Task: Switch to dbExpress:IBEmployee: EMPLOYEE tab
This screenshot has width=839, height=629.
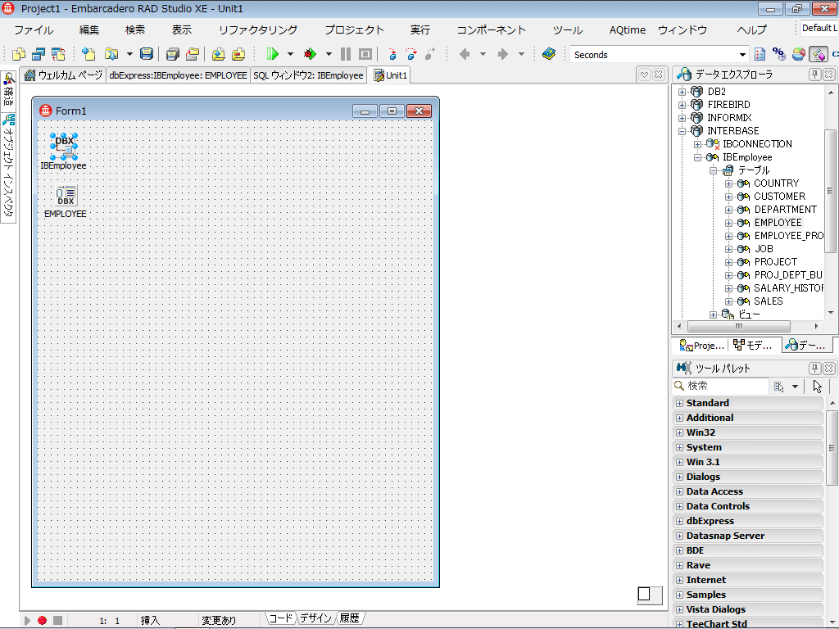Action: pyautogui.click(x=178, y=75)
